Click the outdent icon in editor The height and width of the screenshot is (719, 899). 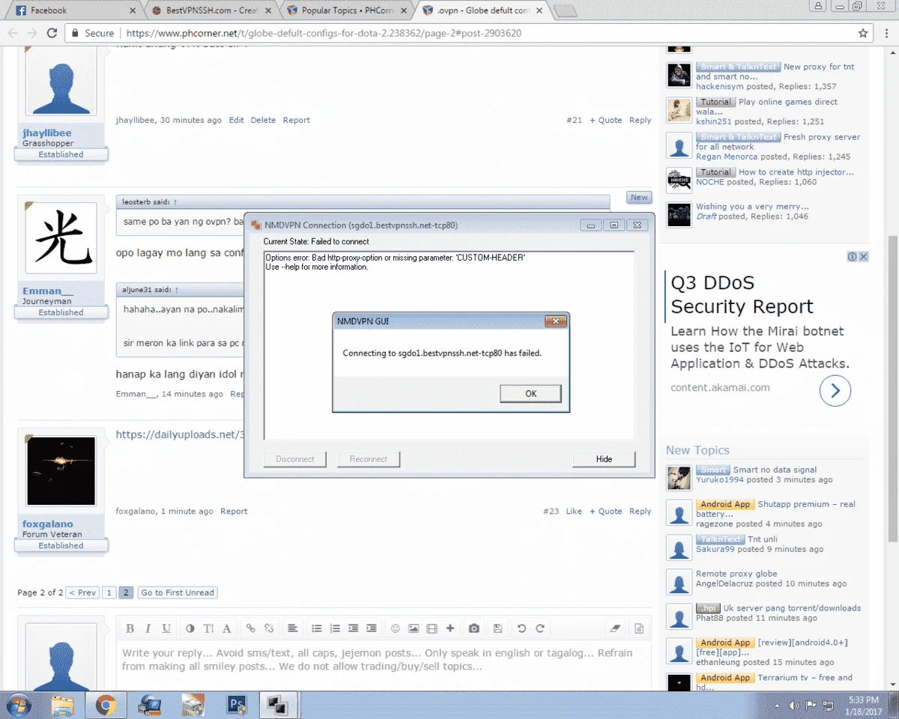(x=353, y=628)
